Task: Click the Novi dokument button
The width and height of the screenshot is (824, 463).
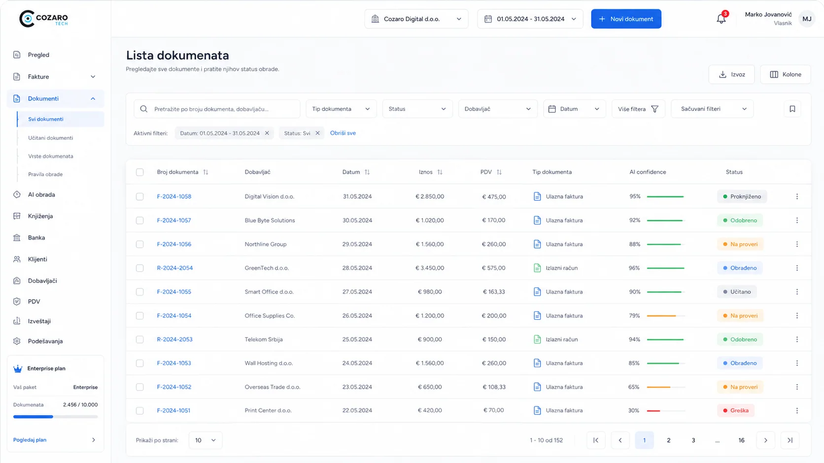Action: pos(626,19)
